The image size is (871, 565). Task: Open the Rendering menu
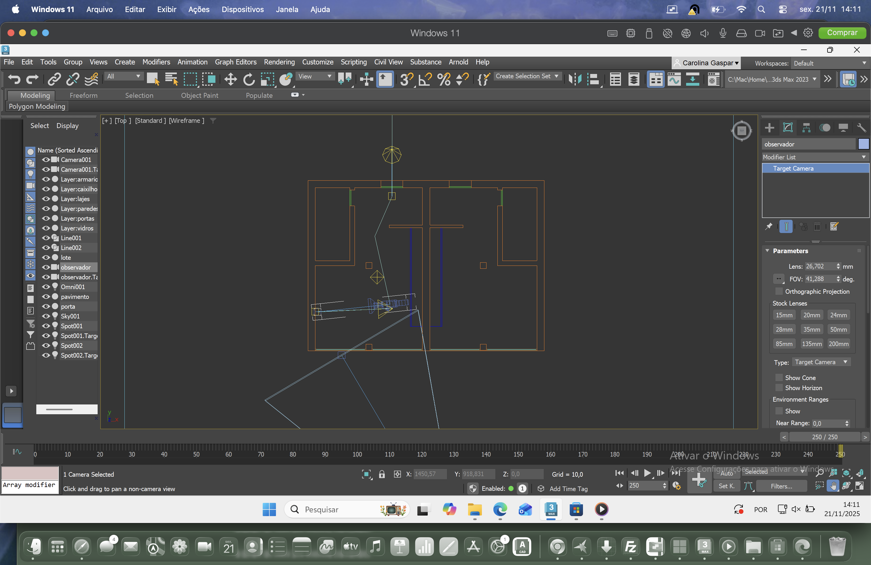point(279,62)
